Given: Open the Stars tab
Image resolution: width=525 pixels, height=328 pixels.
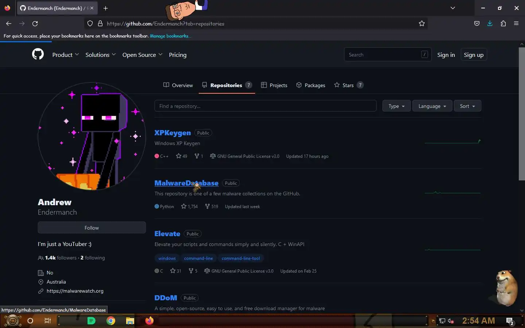Looking at the screenshot, I should click(349, 85).
